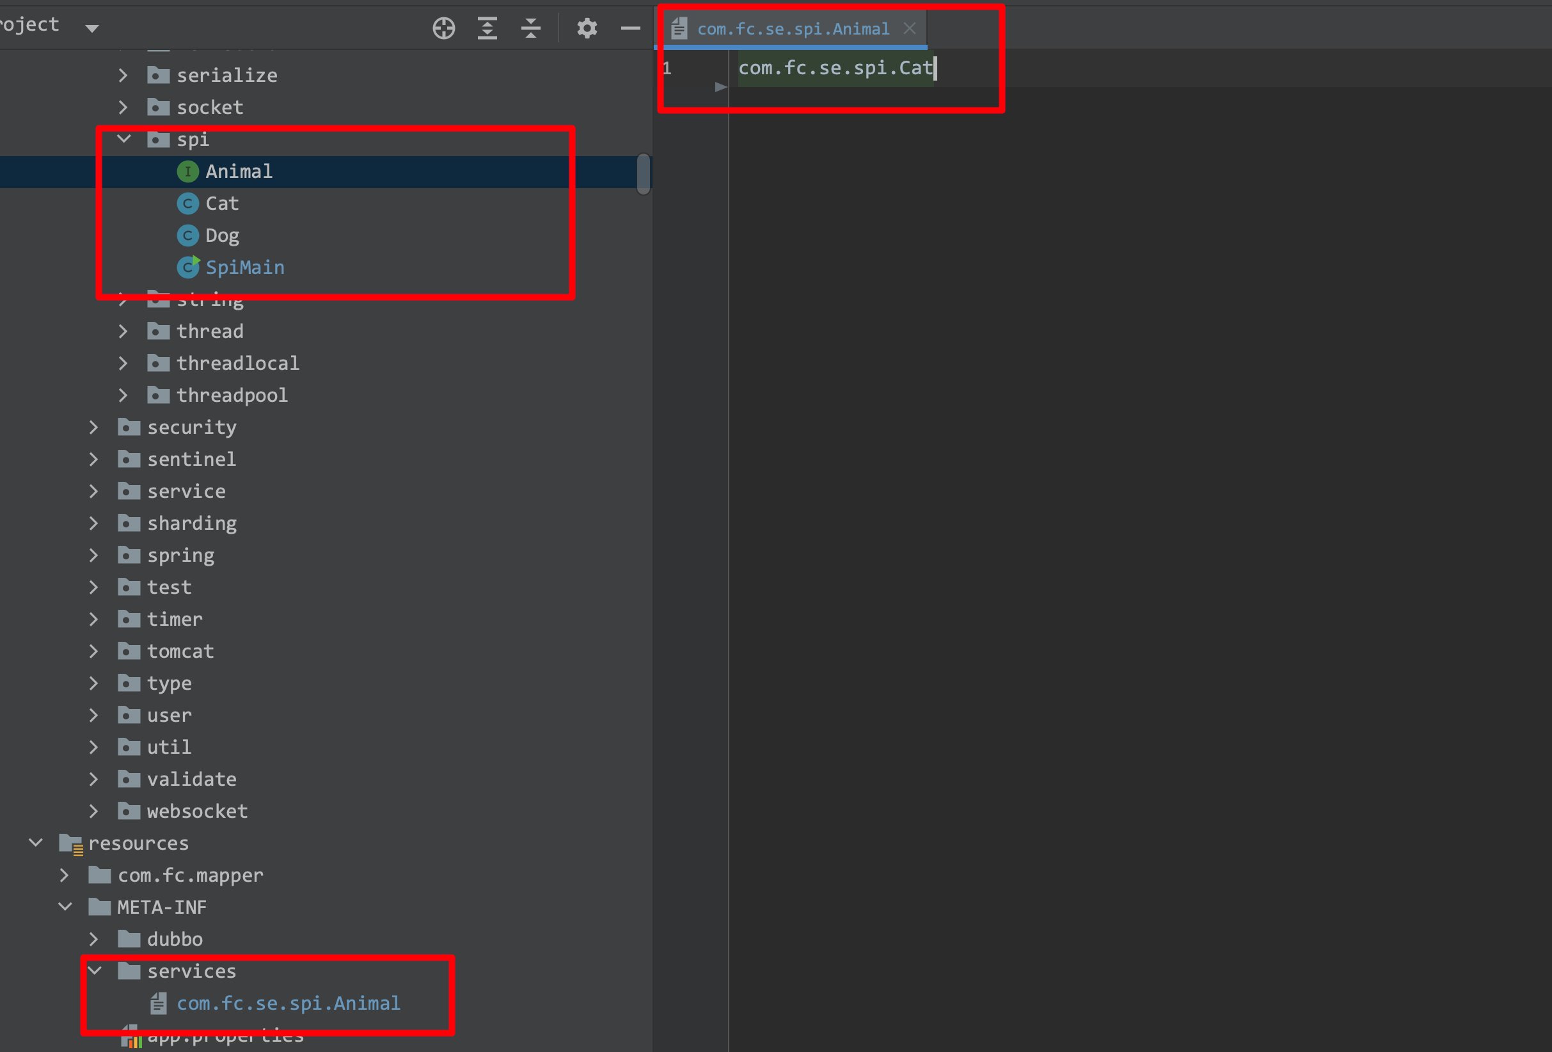This screenshot has height=1052, width=1552.
Task: Expand the thread folder
Action: click(123, 331)
